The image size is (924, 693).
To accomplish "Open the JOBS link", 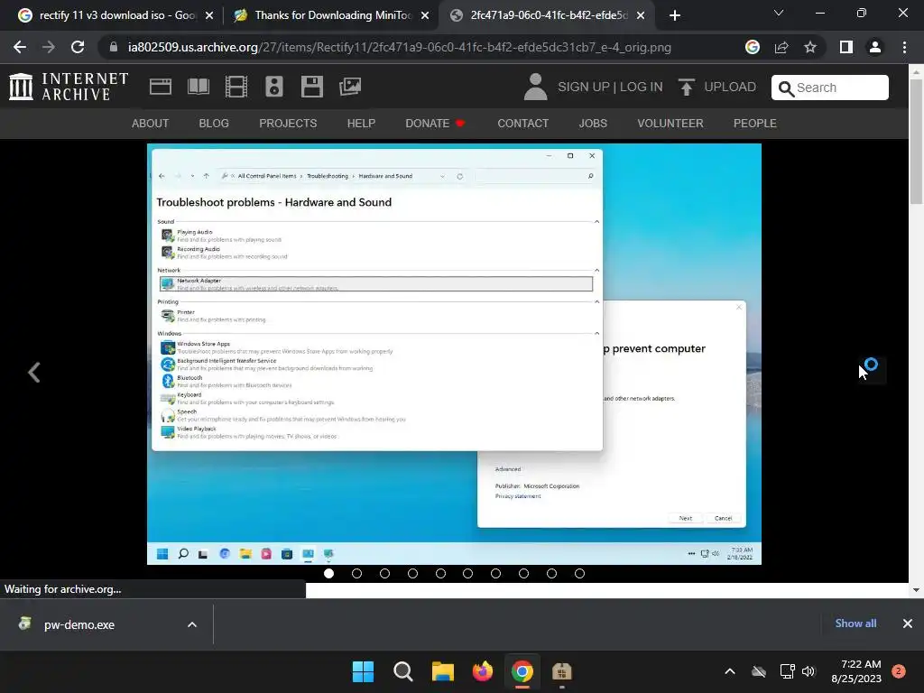I will coord(593,123).
